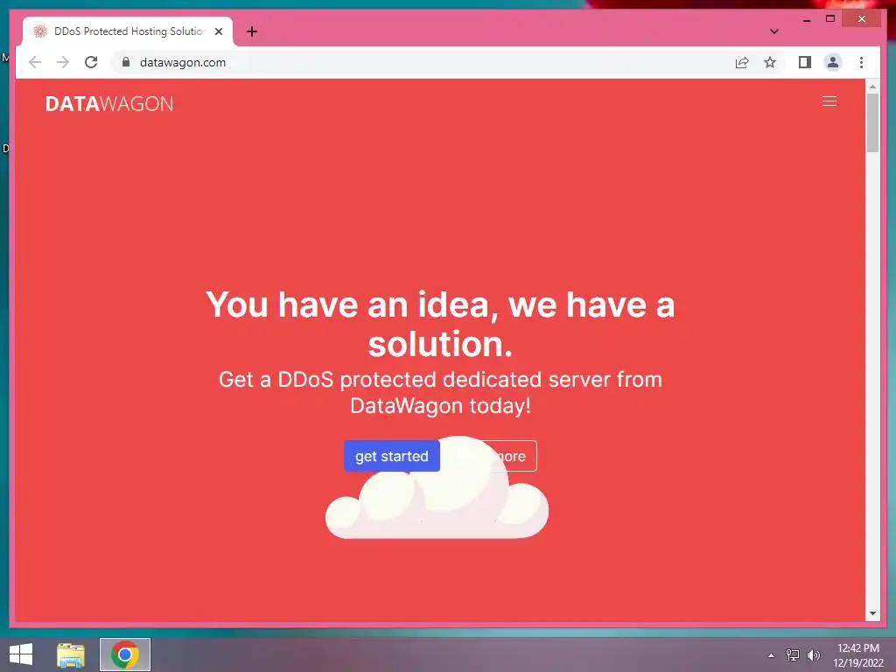Click the datawagon.com address bar
Viewport: 896px width, 672px height.
423,62
